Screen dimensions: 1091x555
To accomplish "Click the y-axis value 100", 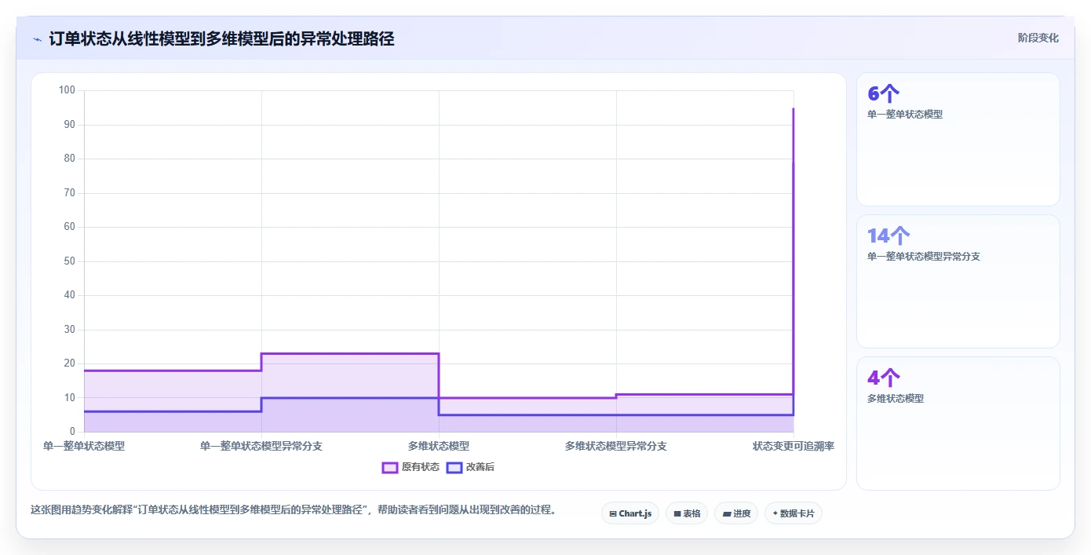I will (x=67, y=90).
